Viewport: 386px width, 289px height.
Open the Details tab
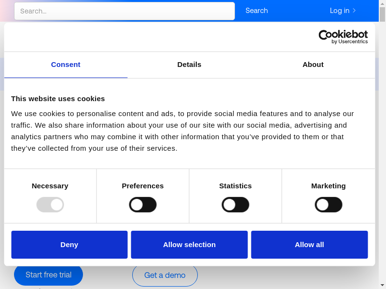[189, 65]
